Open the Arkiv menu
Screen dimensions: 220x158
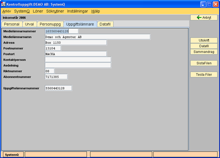[7, 11]
